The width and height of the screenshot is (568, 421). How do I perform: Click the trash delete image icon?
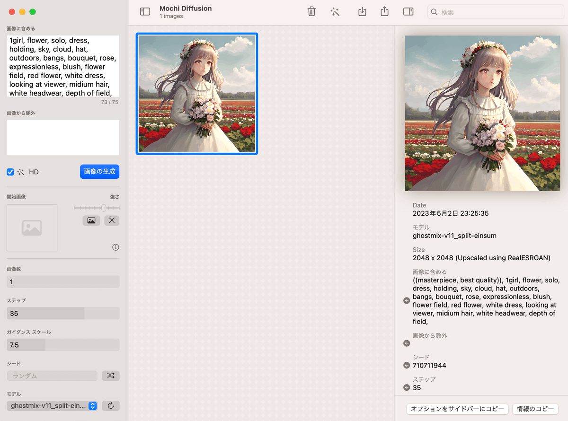[311, 12]
